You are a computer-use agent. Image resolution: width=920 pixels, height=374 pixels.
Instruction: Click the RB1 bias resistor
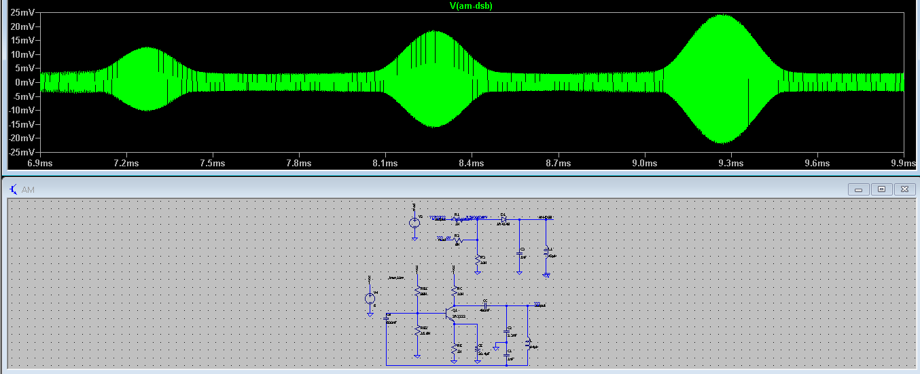417,291
